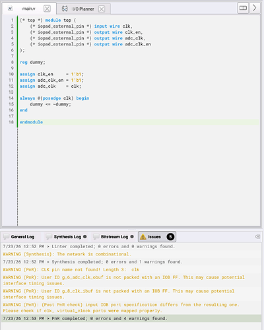Click the Bitstream Log status dot
The width and height of the screenshot is (264, 330).
point(132,237)
